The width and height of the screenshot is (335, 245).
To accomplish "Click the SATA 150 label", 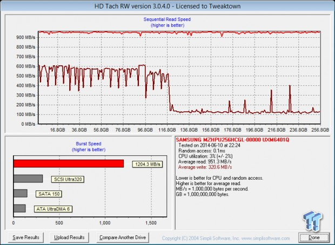I will click(49, 194).
